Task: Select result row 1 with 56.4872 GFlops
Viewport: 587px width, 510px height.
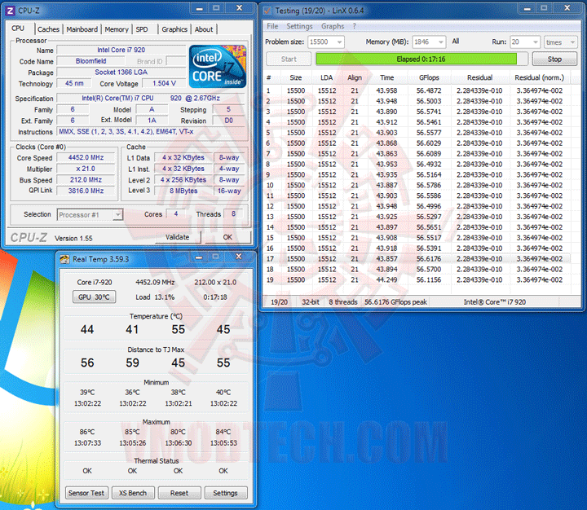Action: pos(417,90)
